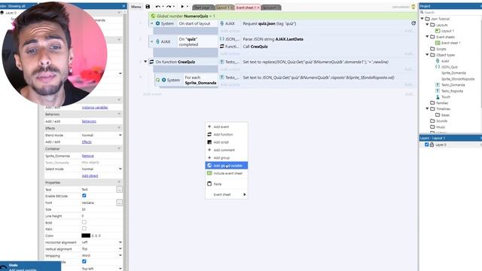Open the 'Event sheet' submenu
The width and height of the screenshot is (482, 271).
pos(227,194)
